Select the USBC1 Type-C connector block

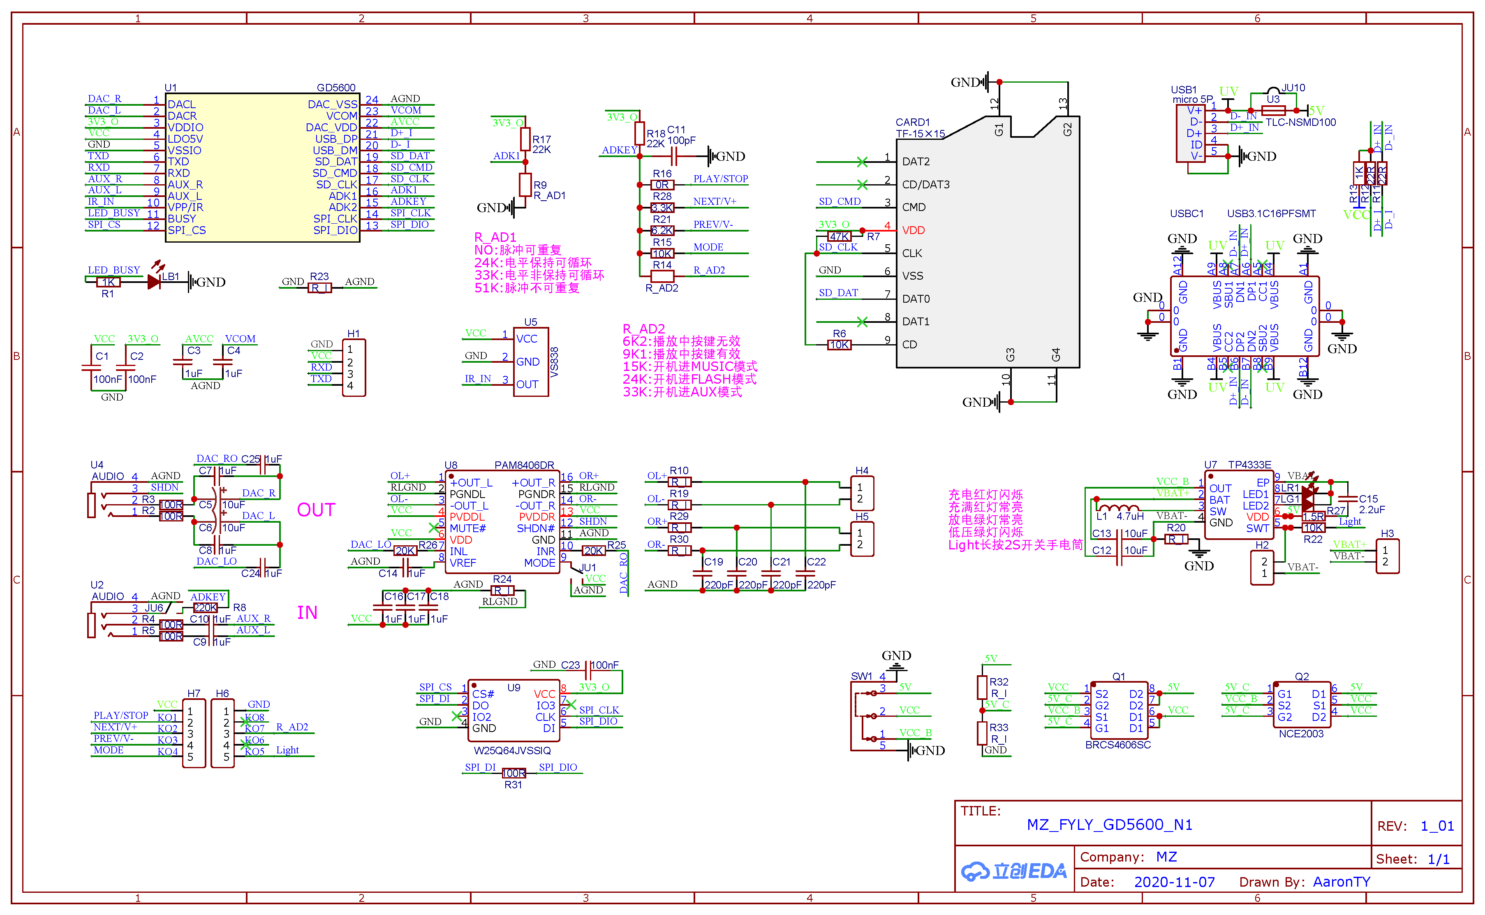pos(1244,316)
